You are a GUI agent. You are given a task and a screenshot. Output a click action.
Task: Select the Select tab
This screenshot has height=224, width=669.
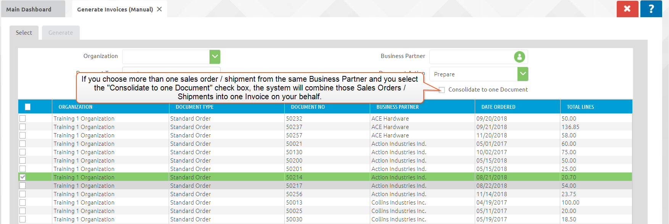coord(24,33)
